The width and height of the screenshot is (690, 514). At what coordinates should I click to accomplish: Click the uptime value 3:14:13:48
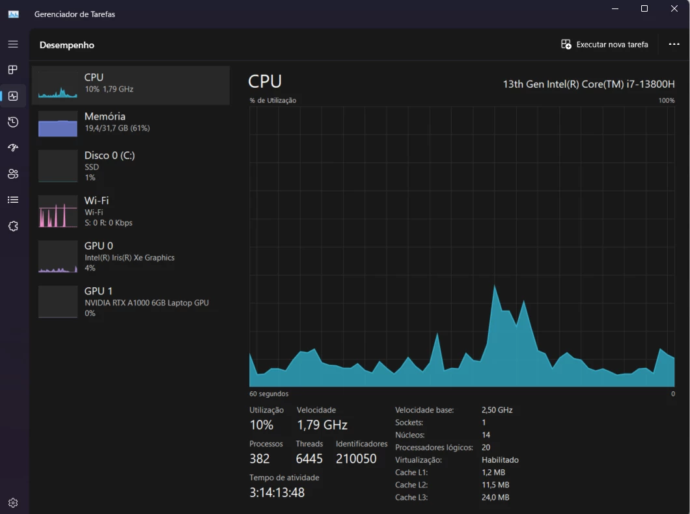pyautogui.click(x=277, y=493)
